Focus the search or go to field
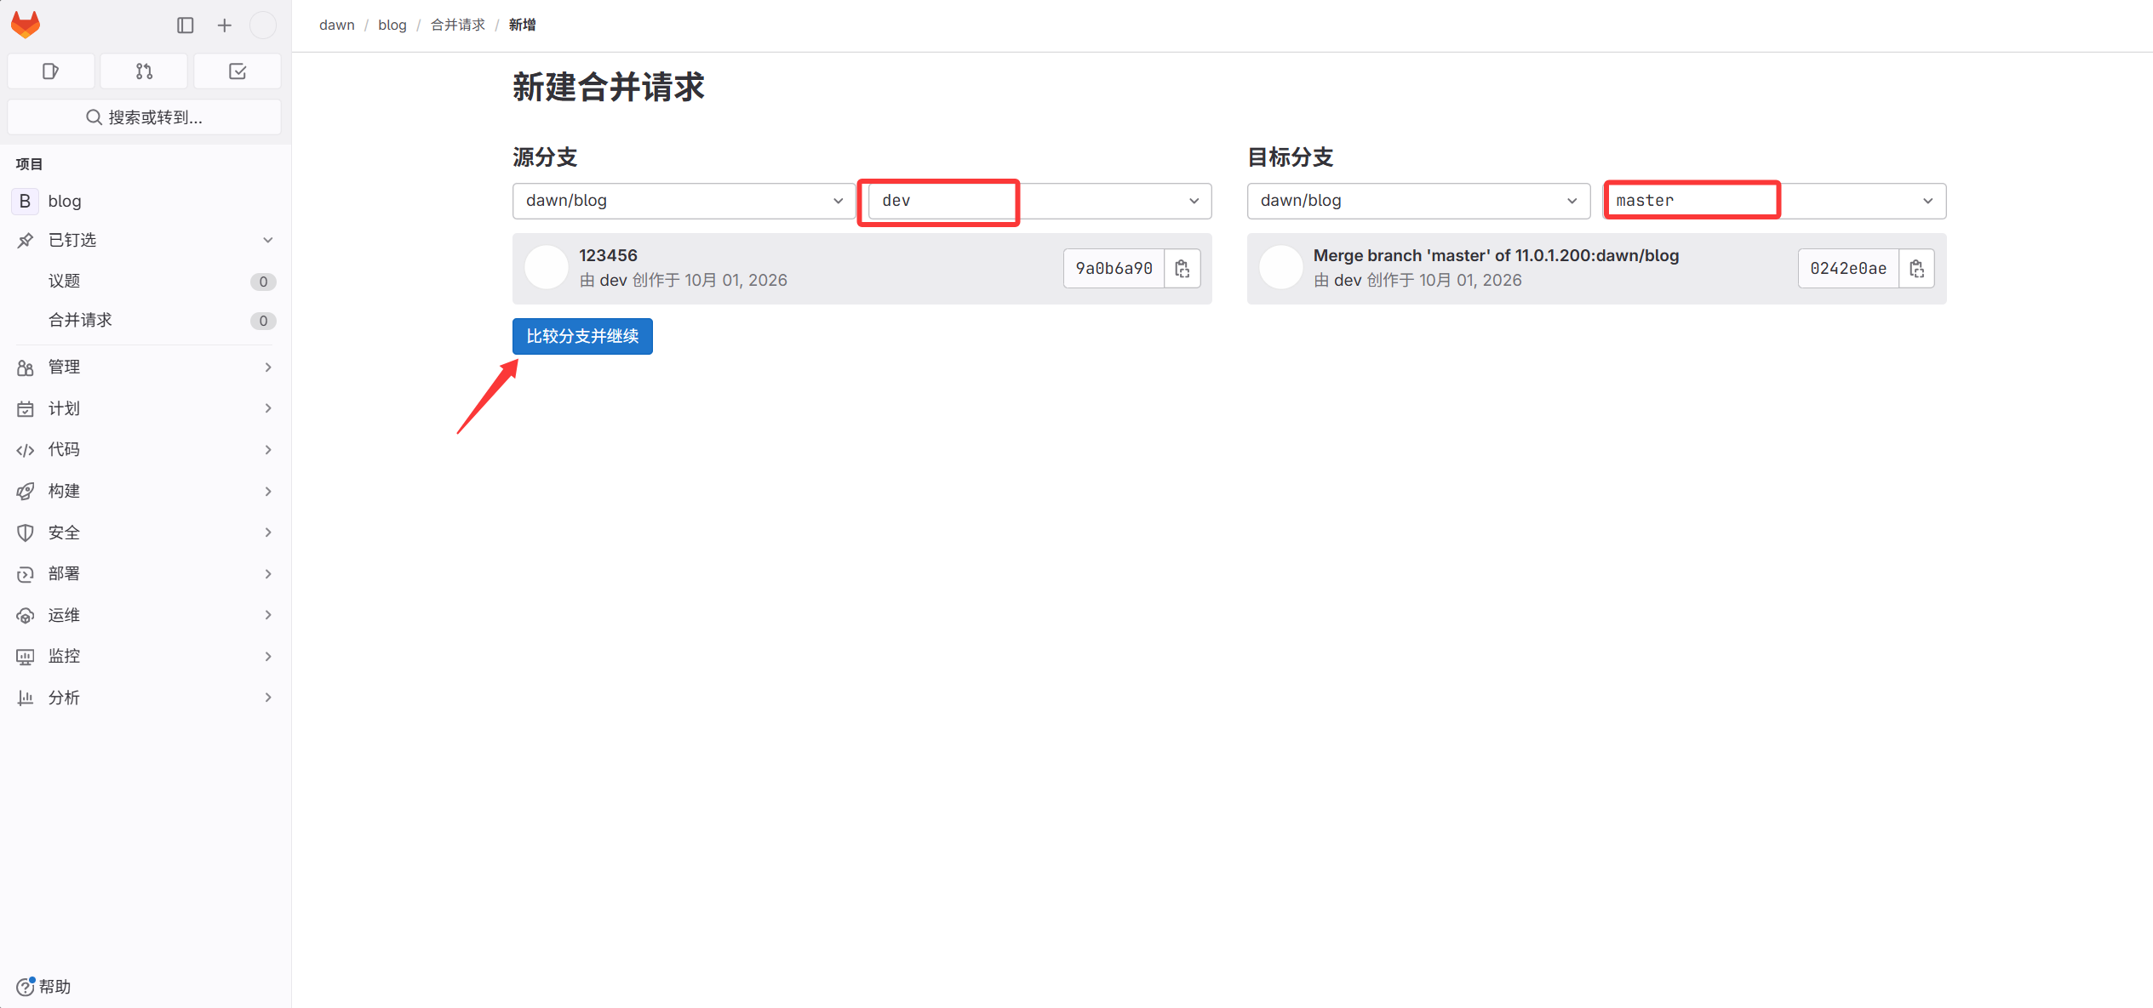This screenshot has height=1008, width=2153. pos(144,117)
